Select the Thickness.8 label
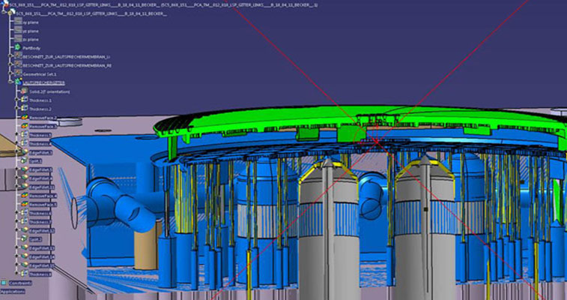The image size is (567, 300). tap(40, 274)
